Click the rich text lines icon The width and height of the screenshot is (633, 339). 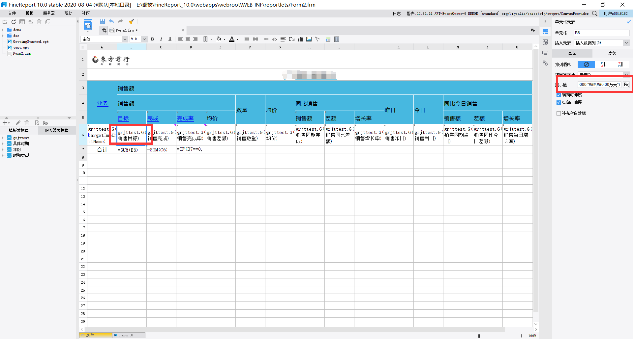(283, 39)
